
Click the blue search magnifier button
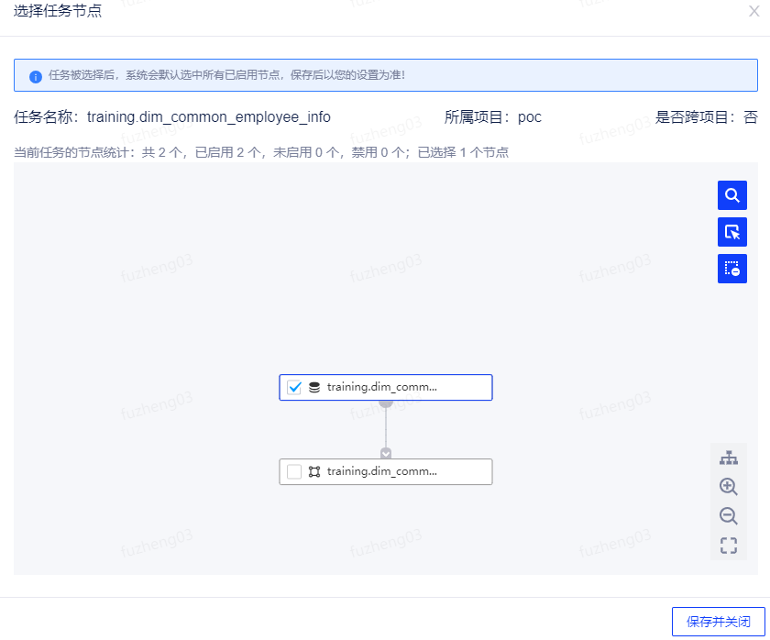pos(731,195)
